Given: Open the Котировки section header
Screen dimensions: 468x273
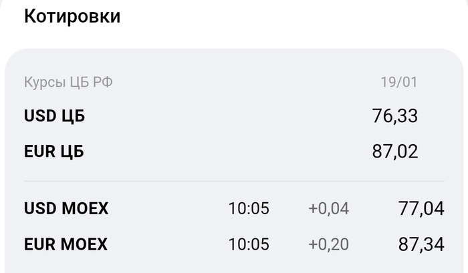Looking at the screenshot, I should 72,16.
